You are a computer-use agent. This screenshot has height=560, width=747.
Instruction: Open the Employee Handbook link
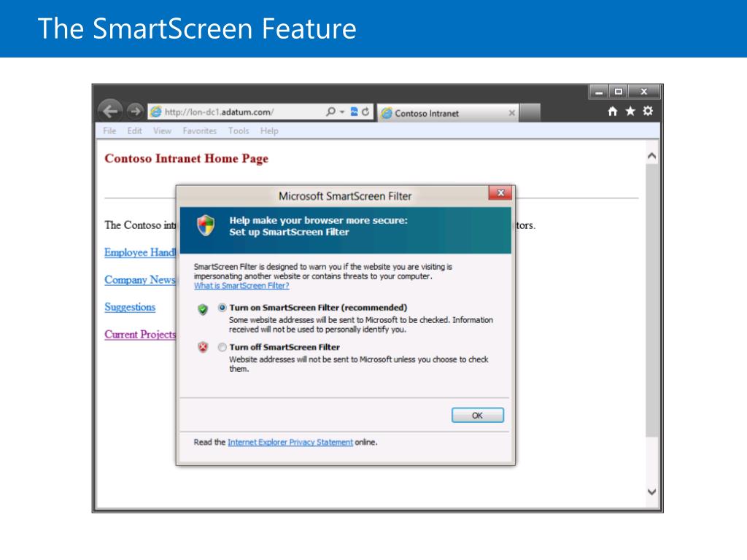[x=140, y=252]
